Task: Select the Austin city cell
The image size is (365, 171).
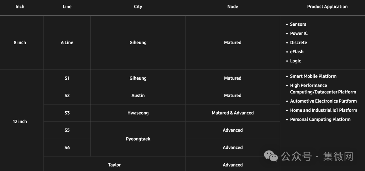Action: coord(138,95)
